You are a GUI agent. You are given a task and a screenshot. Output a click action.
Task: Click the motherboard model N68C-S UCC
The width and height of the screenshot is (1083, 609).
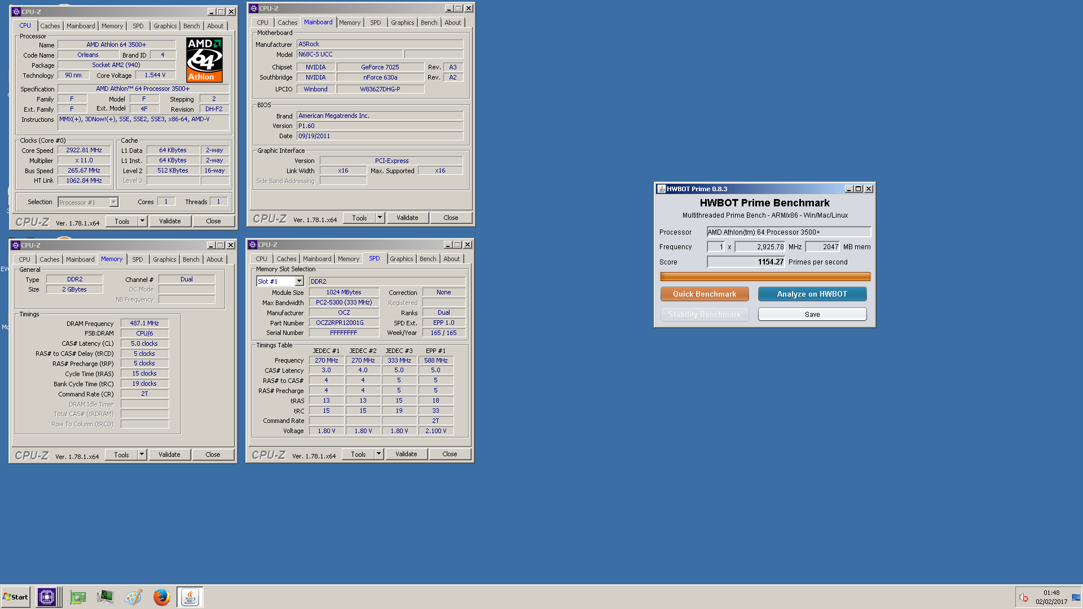tap(350, 54)
